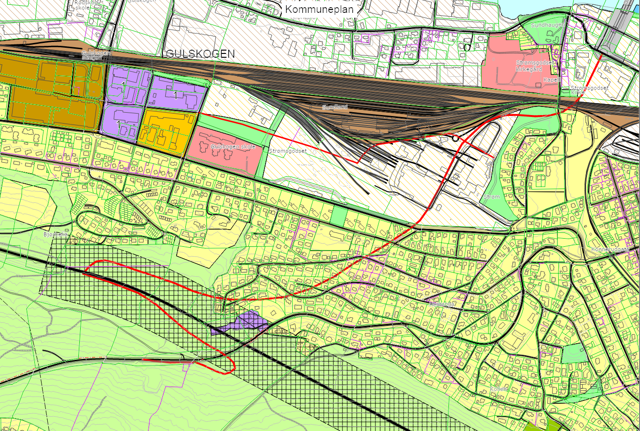640x431 pixels.
Task: Click the Hestengа neighbourhood label
Action: tap(442, 304)
